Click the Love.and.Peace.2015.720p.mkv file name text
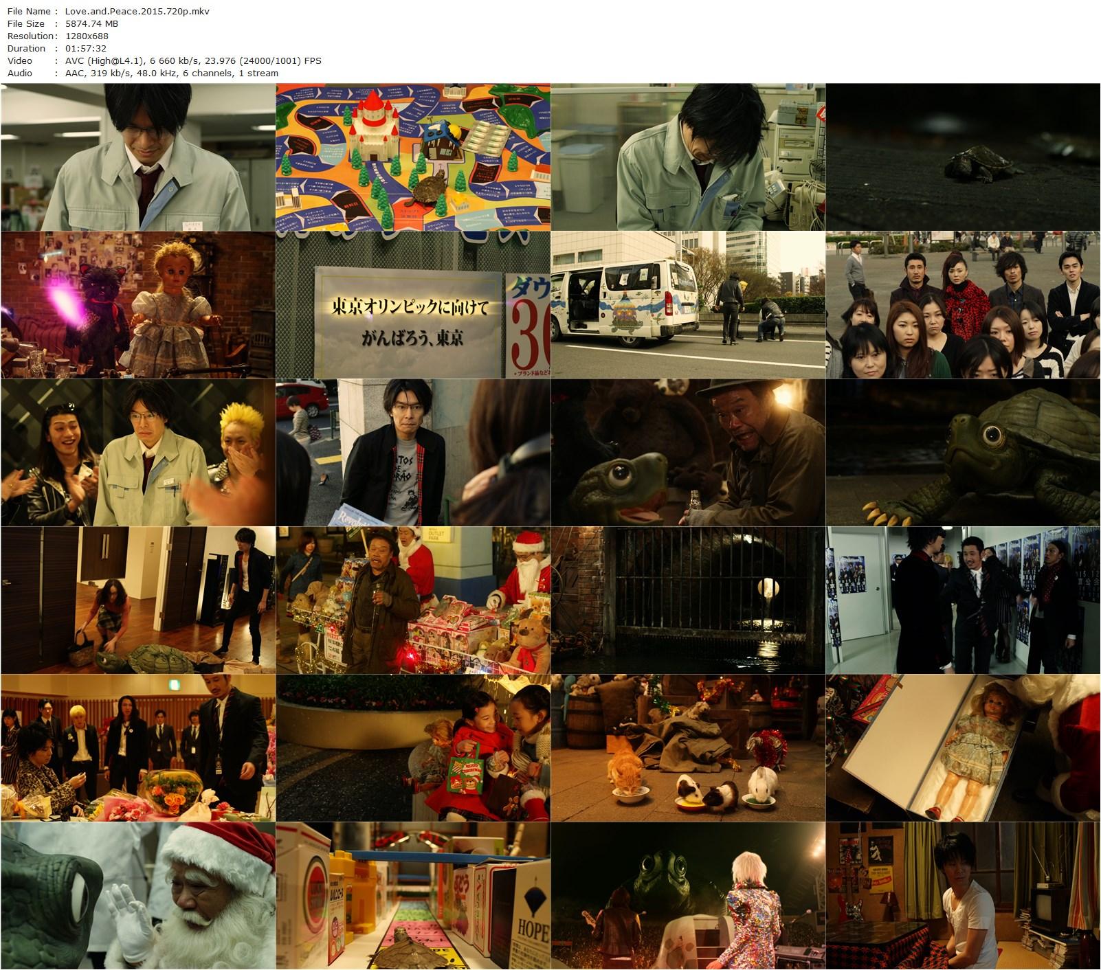Image resolution: width=1101 pixels, height=970 pixels. pos(137,11)
